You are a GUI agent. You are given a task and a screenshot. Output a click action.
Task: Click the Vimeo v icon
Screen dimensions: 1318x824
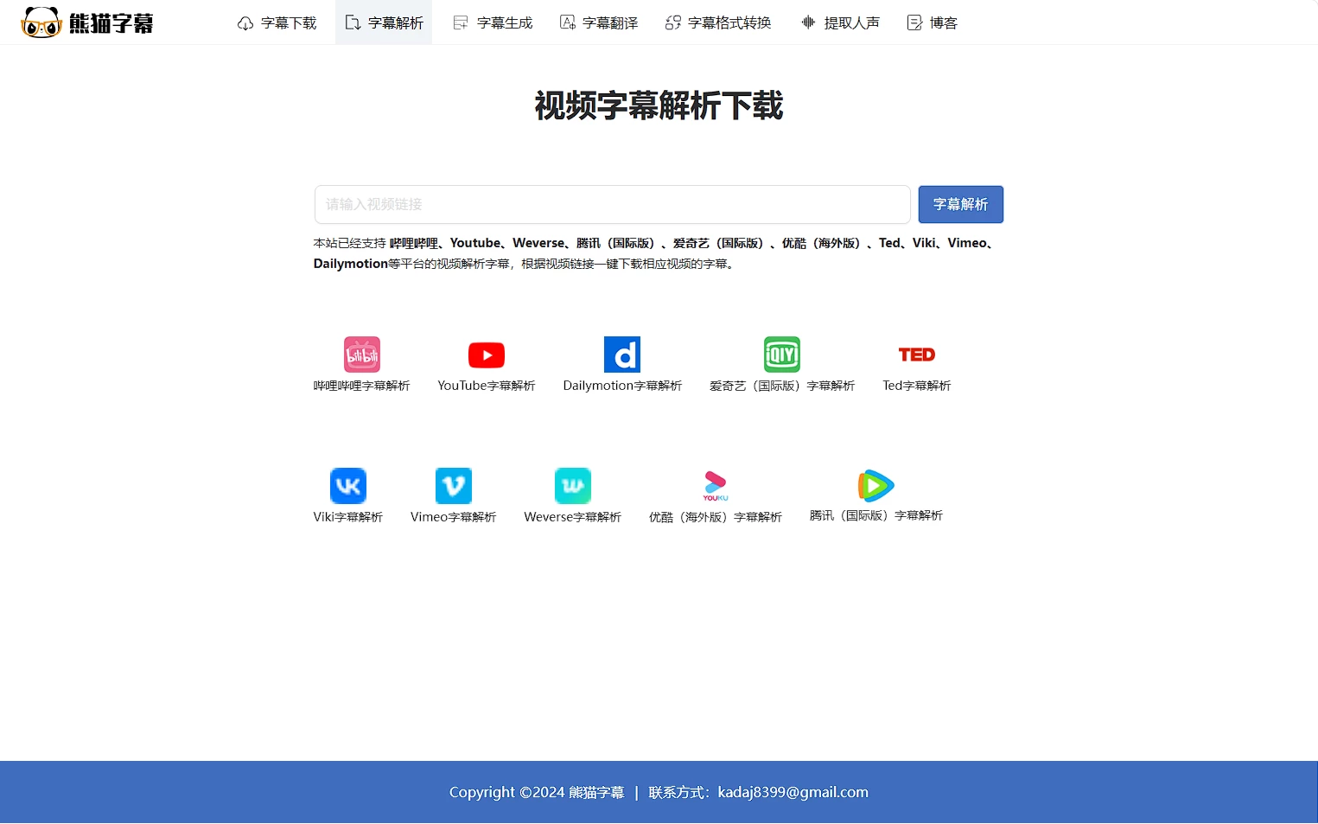click(x=454, y=486)
